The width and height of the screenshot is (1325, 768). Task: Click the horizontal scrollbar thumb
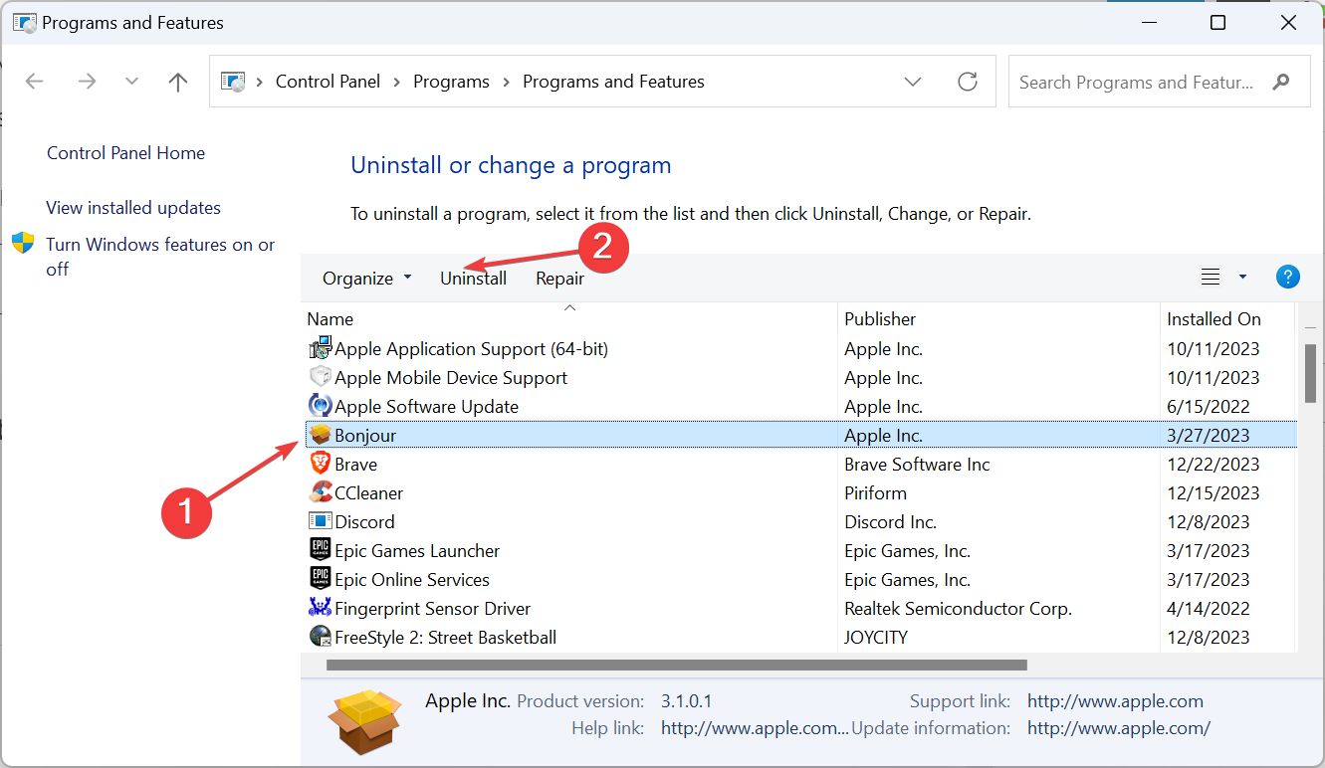(x=676, y=665)
